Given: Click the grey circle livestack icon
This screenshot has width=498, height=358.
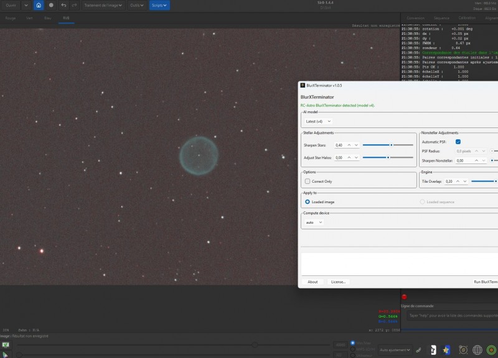Looking at the screenshot, I should (x=51, y=5).
